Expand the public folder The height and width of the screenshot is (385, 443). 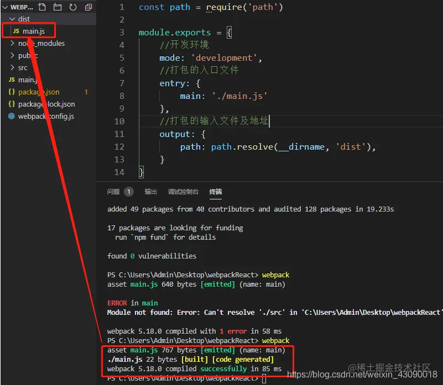(28, 56)
